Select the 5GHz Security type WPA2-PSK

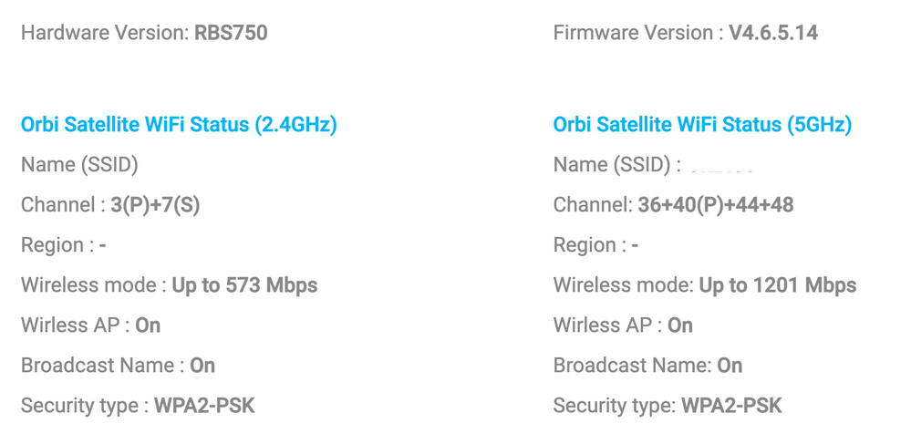click(731, 406)
